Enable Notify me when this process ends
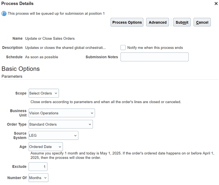This screenshot has width=219, height=185. [x=123, y=48]
